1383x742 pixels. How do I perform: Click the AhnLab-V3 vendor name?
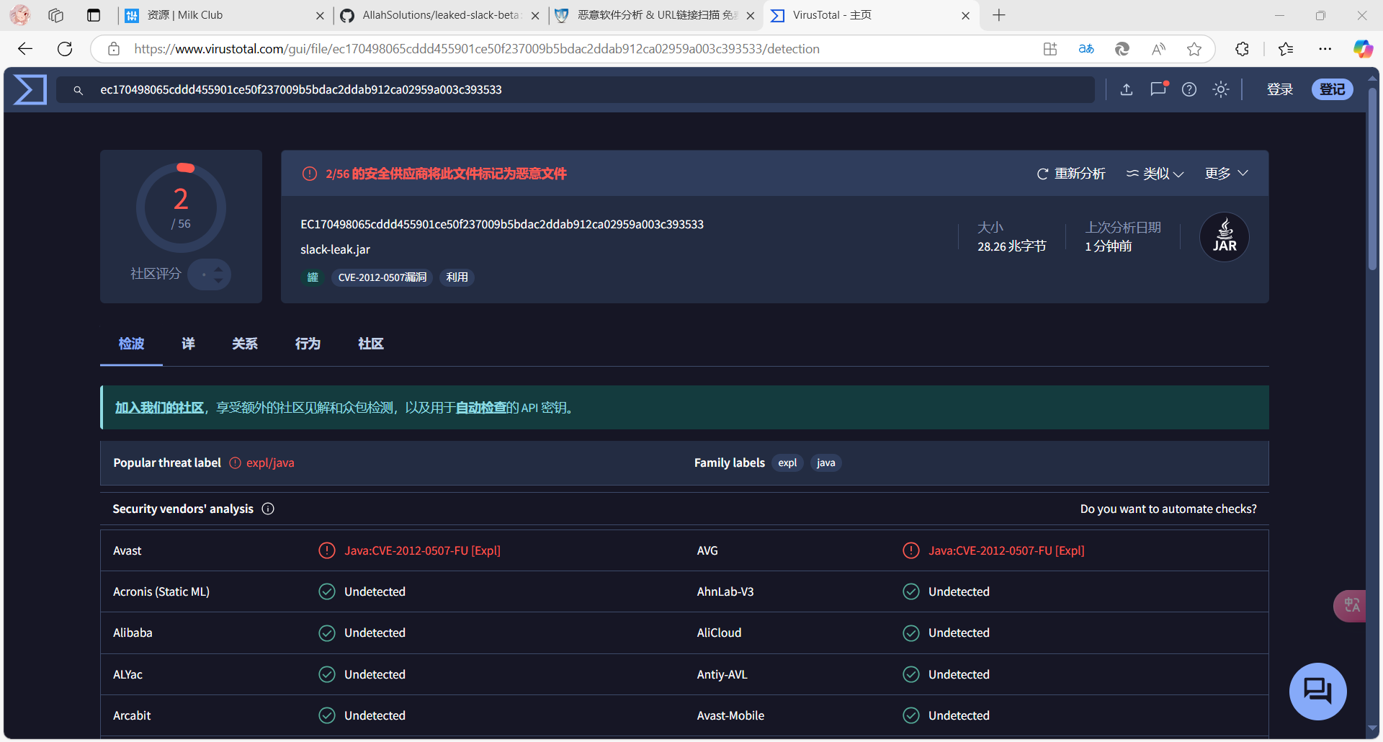click(x=725, y=591)
